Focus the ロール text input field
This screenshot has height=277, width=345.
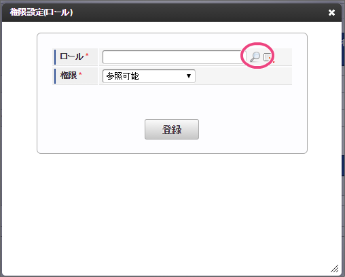click(x=172, y=57)
